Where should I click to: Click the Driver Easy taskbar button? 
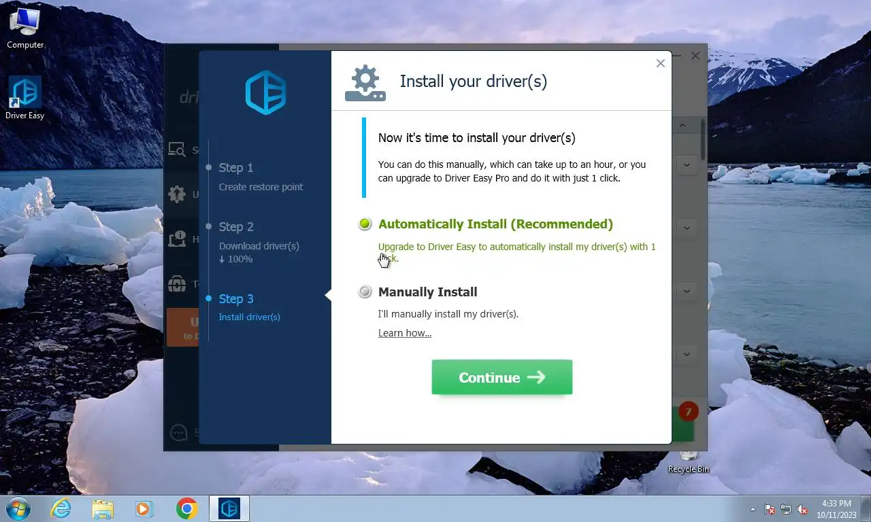229,508
